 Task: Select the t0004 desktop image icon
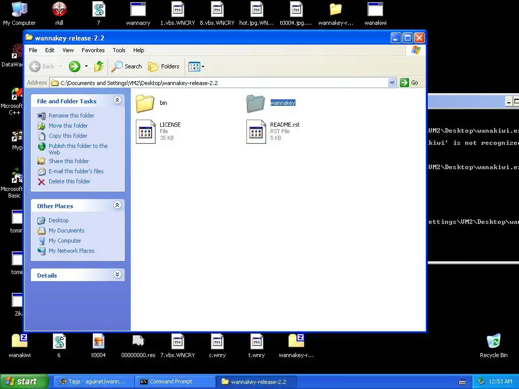pyautogui.click(x=98, y=346)
